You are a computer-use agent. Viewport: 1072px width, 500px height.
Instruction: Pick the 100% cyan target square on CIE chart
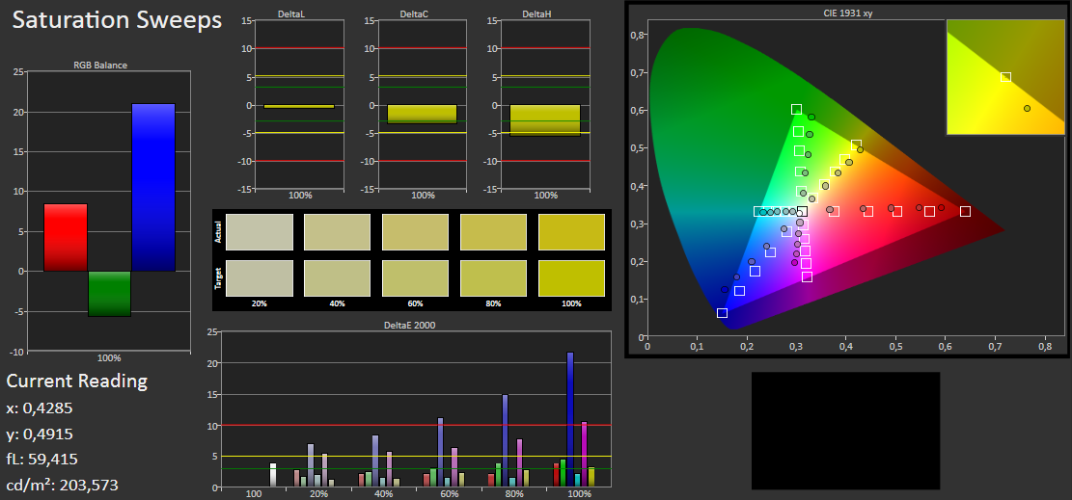758,212
